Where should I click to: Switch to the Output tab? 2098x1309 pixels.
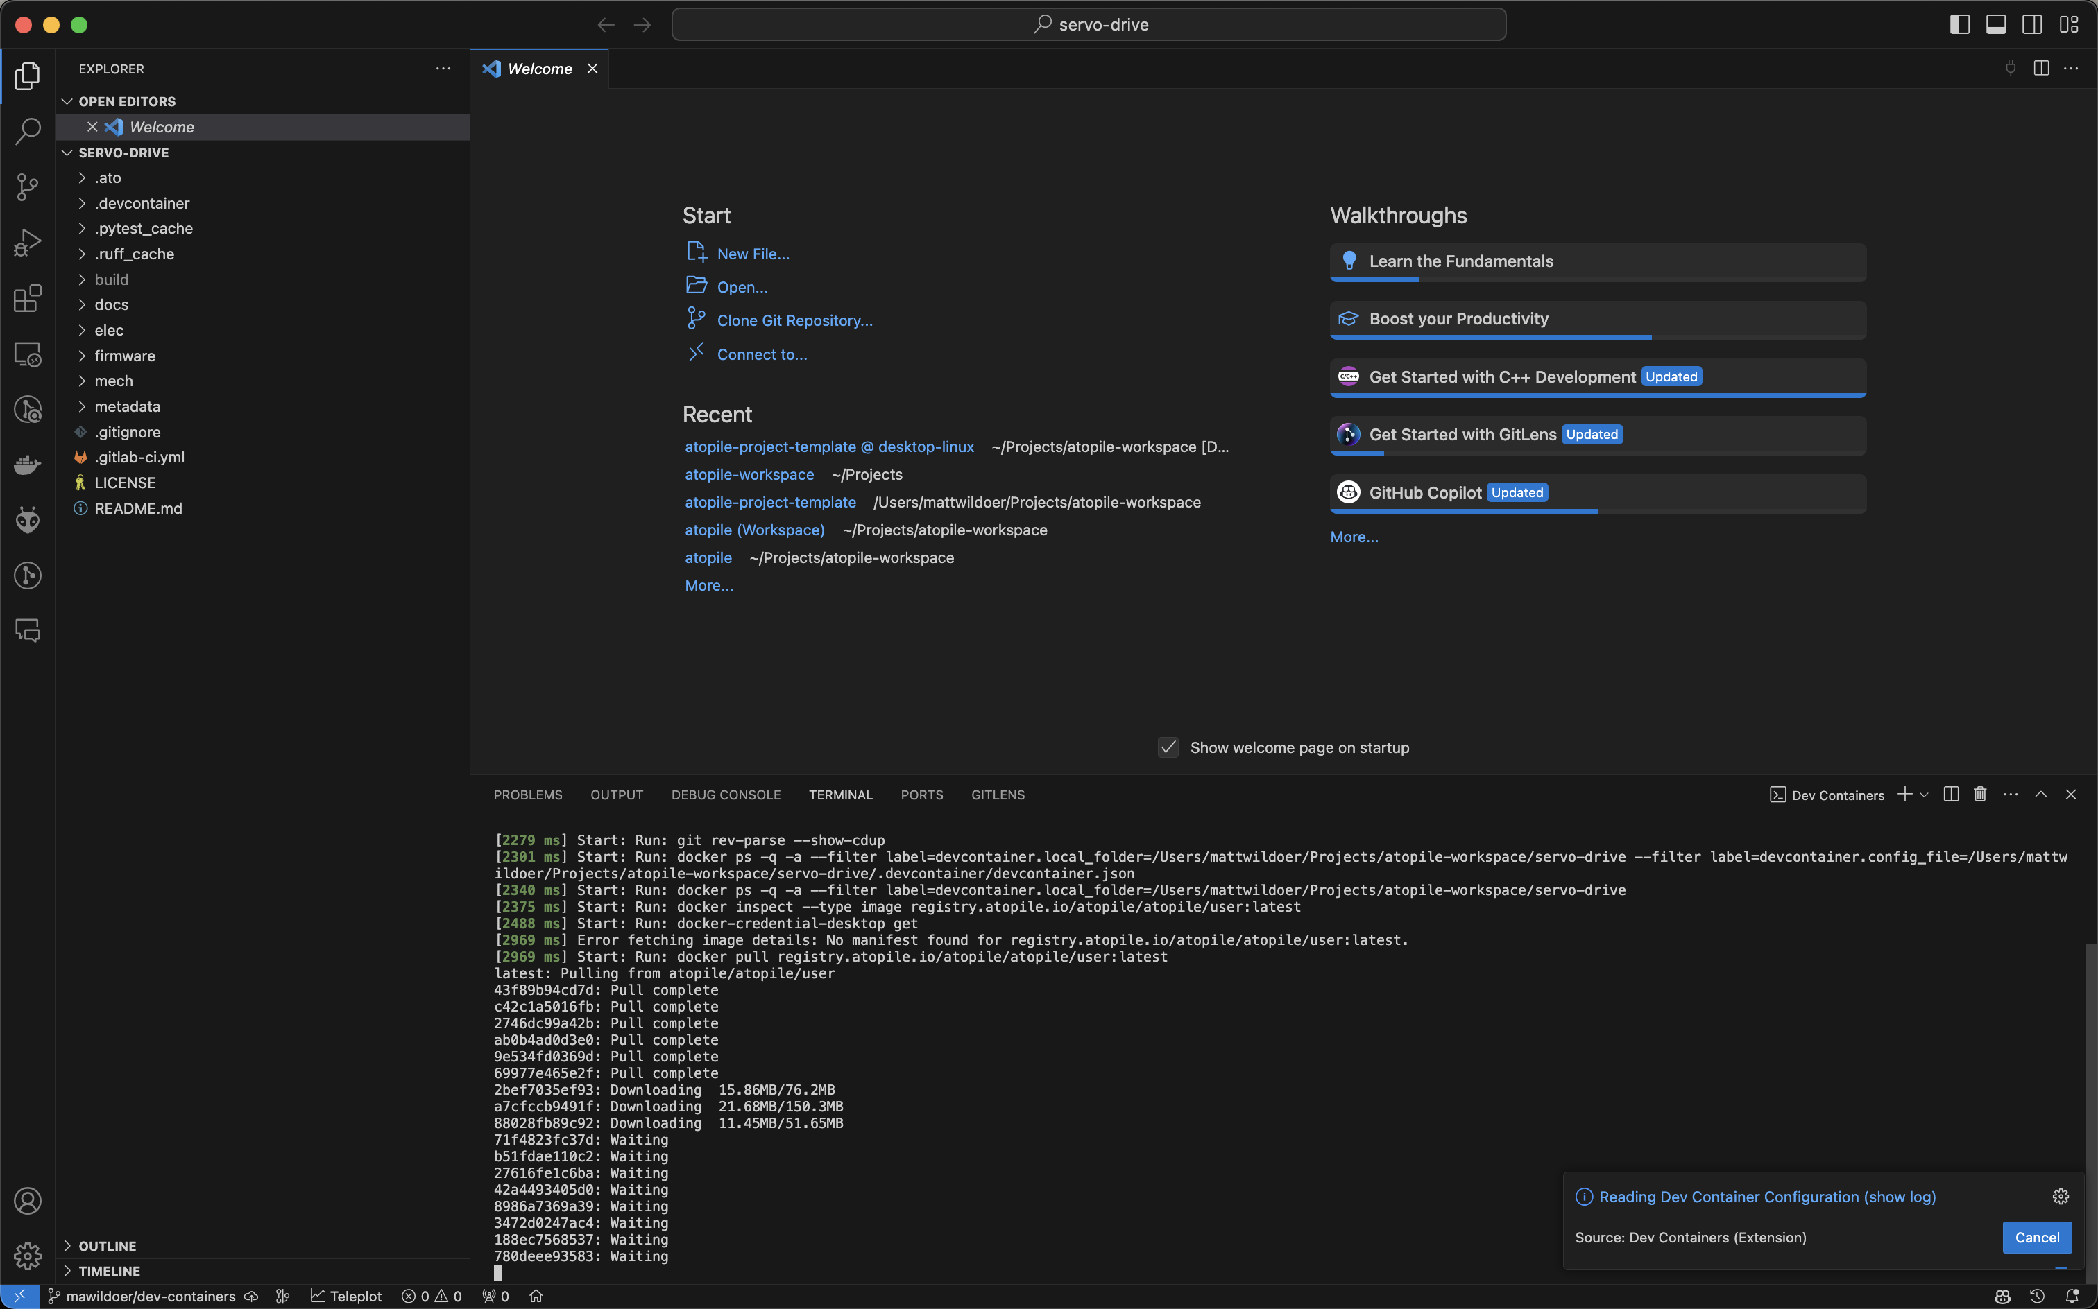point(617,795)
